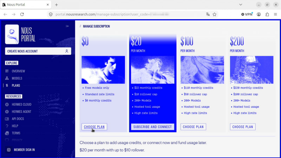281x158 pixels.
Task: Open the Help link in sidebar
Action: [x=15, y=126]
